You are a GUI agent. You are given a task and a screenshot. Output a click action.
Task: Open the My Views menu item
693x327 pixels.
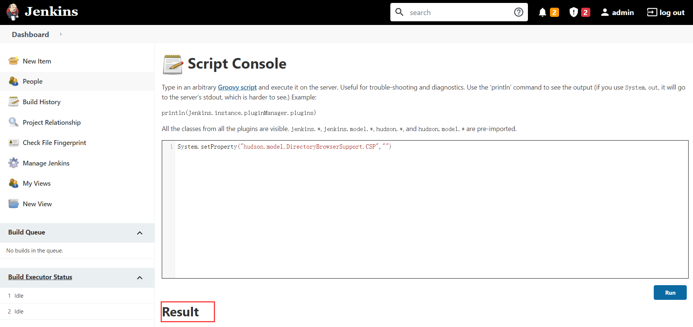tap(37, 184)
